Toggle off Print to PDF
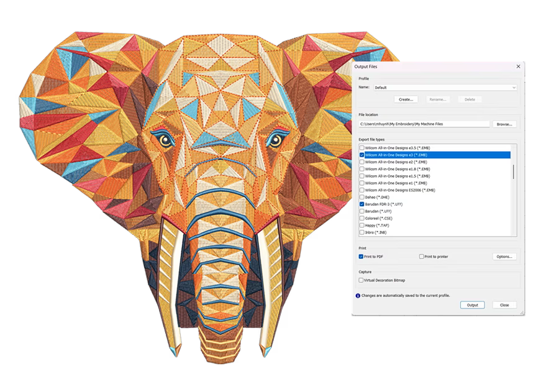This screenshot has width=559, height=374. tap(361, 257)
